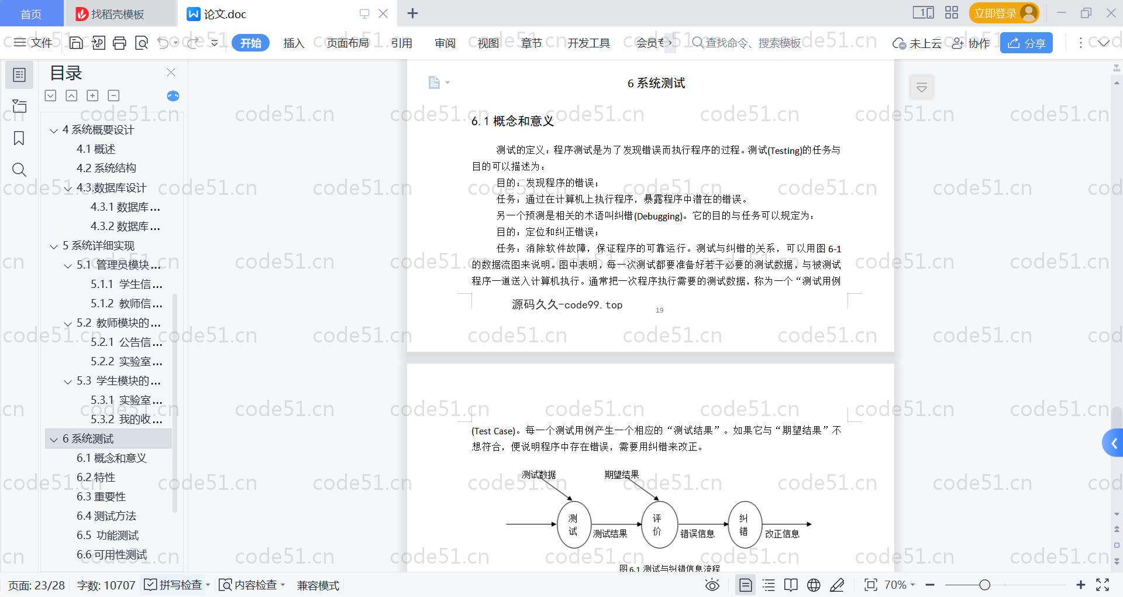The image size is (1123, 597).
Task: Expand the blue side panel arrow
Action: [x=1113, y=444]
